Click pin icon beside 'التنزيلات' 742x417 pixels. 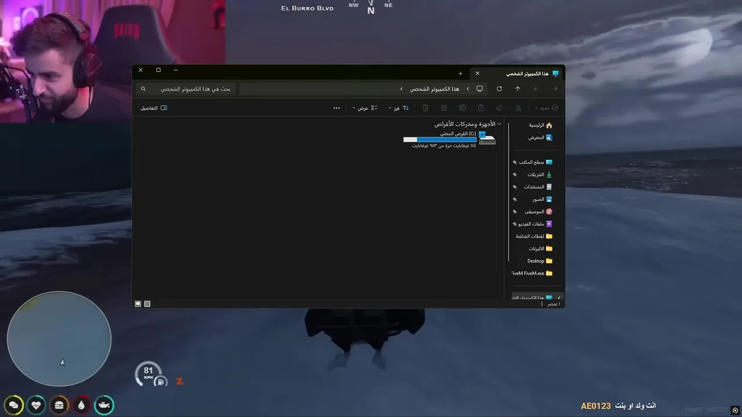click(x=514, y=174)
